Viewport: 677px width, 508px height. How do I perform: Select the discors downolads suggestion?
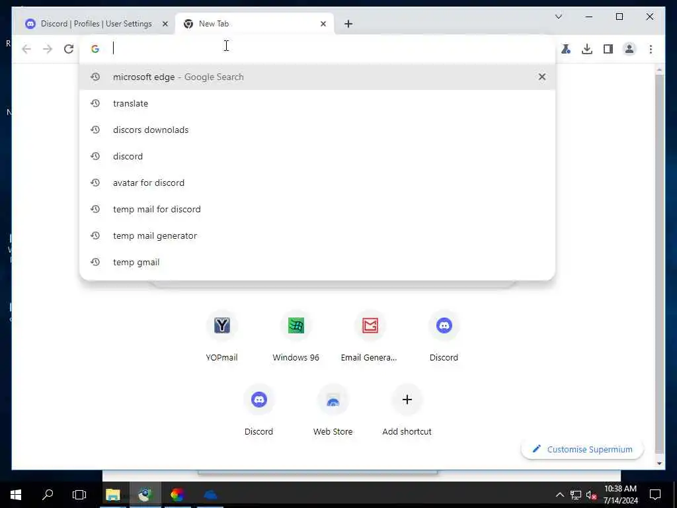317,130
